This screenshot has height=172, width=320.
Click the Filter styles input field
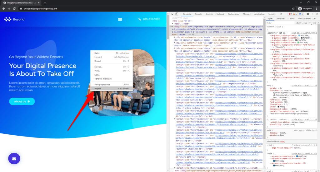281,23
